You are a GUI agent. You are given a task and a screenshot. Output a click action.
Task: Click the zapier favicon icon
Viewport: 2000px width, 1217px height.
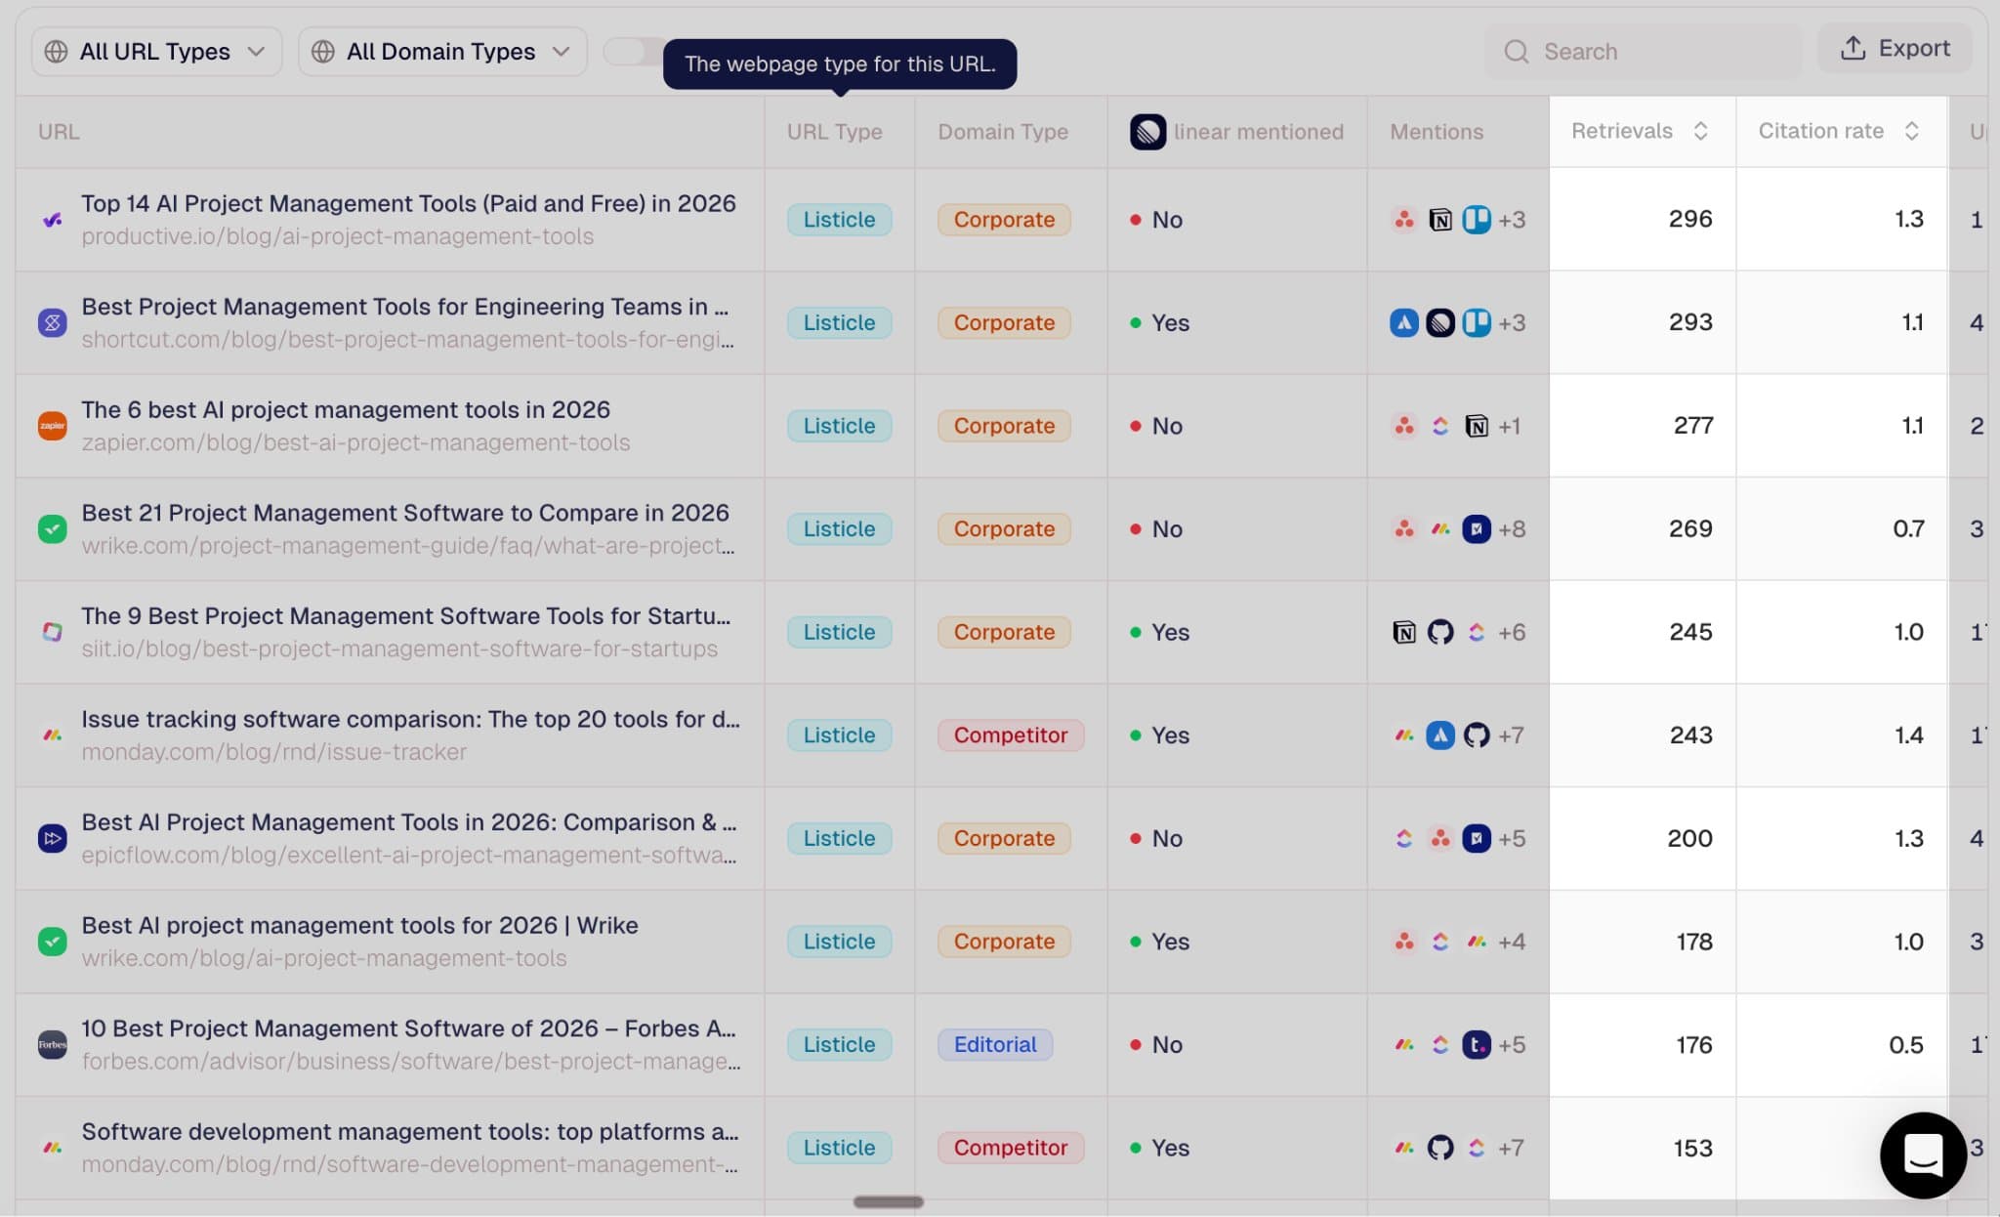tap(53, 426)
